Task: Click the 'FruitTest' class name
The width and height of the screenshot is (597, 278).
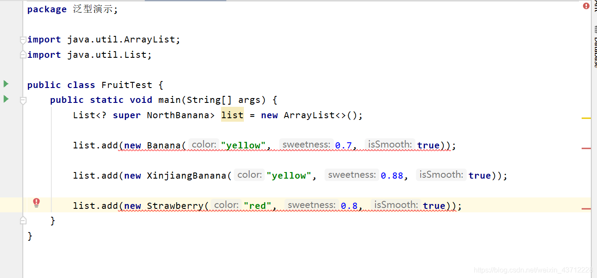Action: click(126, 85)
